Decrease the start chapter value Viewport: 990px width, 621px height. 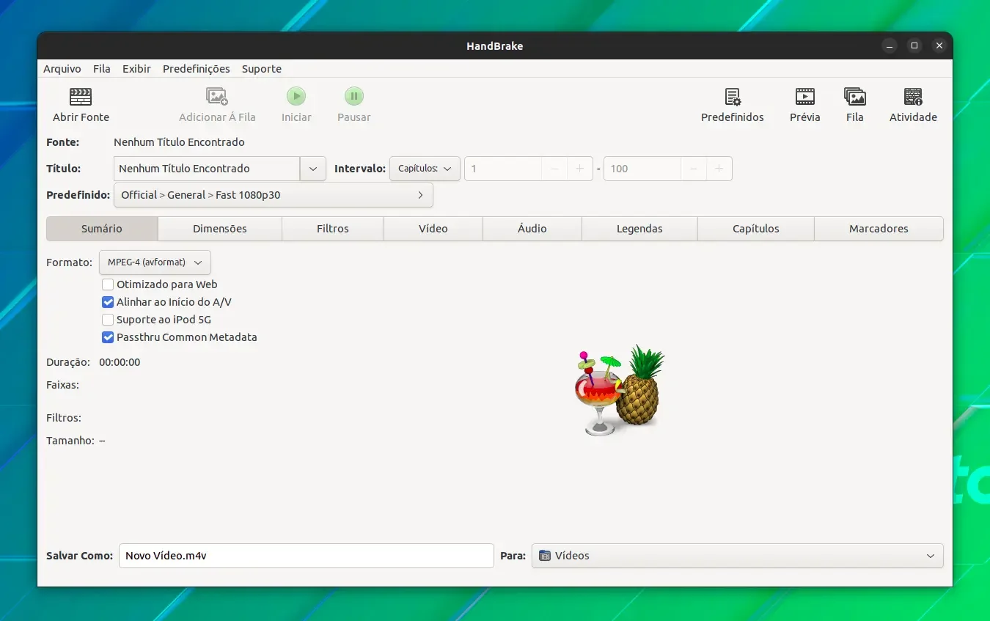[x=554, y=169]
